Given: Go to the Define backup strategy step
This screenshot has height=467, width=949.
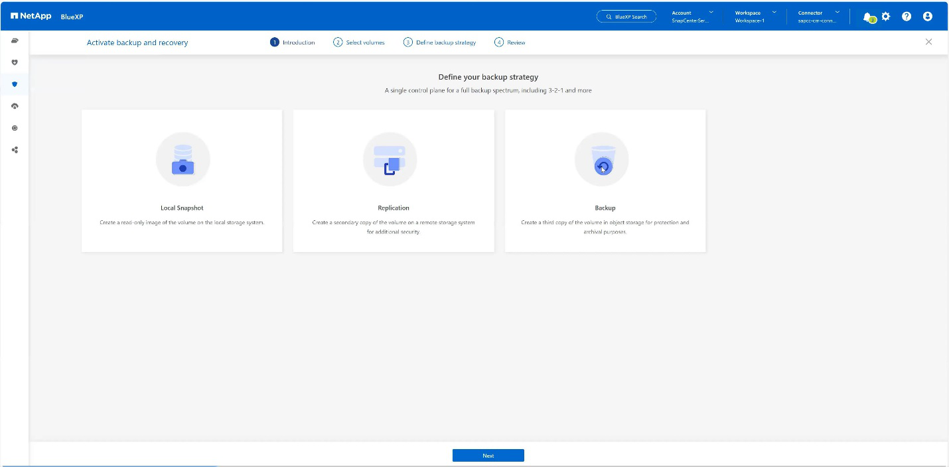Looking at the screenshot, I should (439, 42).
